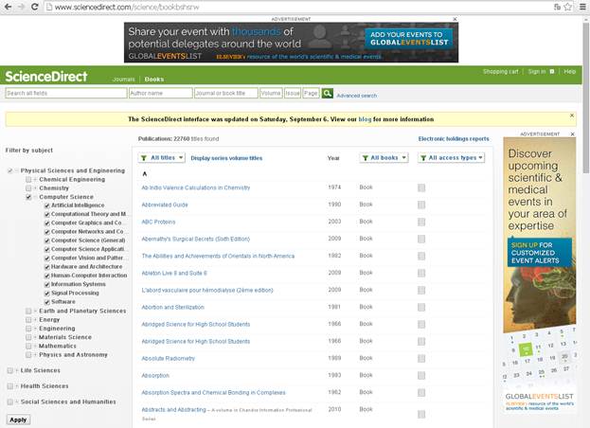Check the Life Sciences checkbox
The height and width of the screenshot is (428, 590).
pyautogui.click(x=10, y=370)
